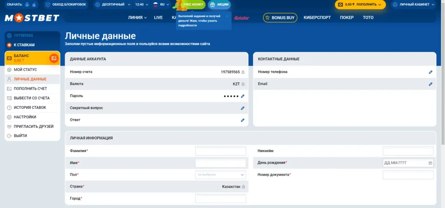This screenshot has width=445, height=208.
Task: Open Вывести со счета in sidebar
Action: (x=32, y=98)
